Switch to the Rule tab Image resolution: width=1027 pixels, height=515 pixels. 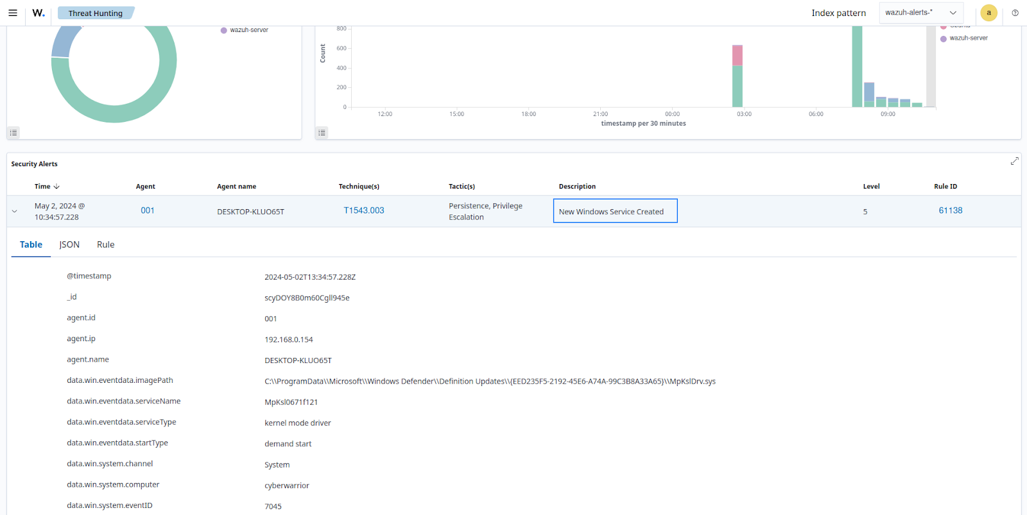coord(106,244)
